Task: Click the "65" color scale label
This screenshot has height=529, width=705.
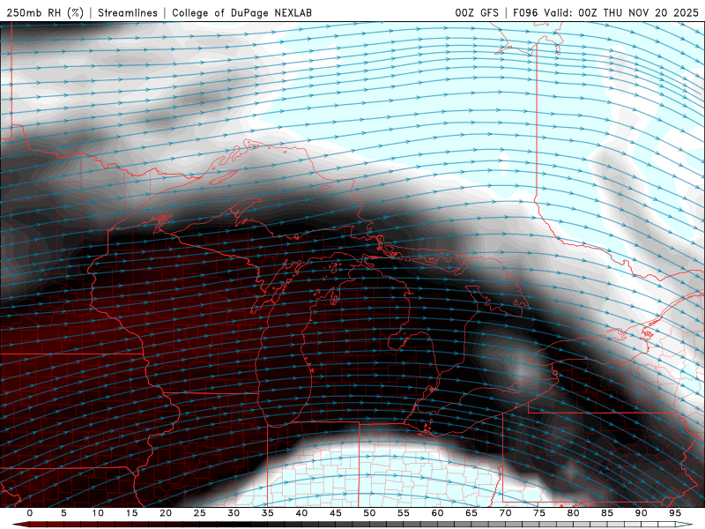Action: tap(471, 513)
